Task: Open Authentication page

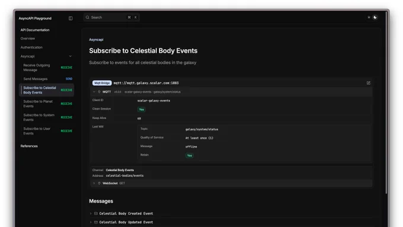Action: click(x=31, y=47)
